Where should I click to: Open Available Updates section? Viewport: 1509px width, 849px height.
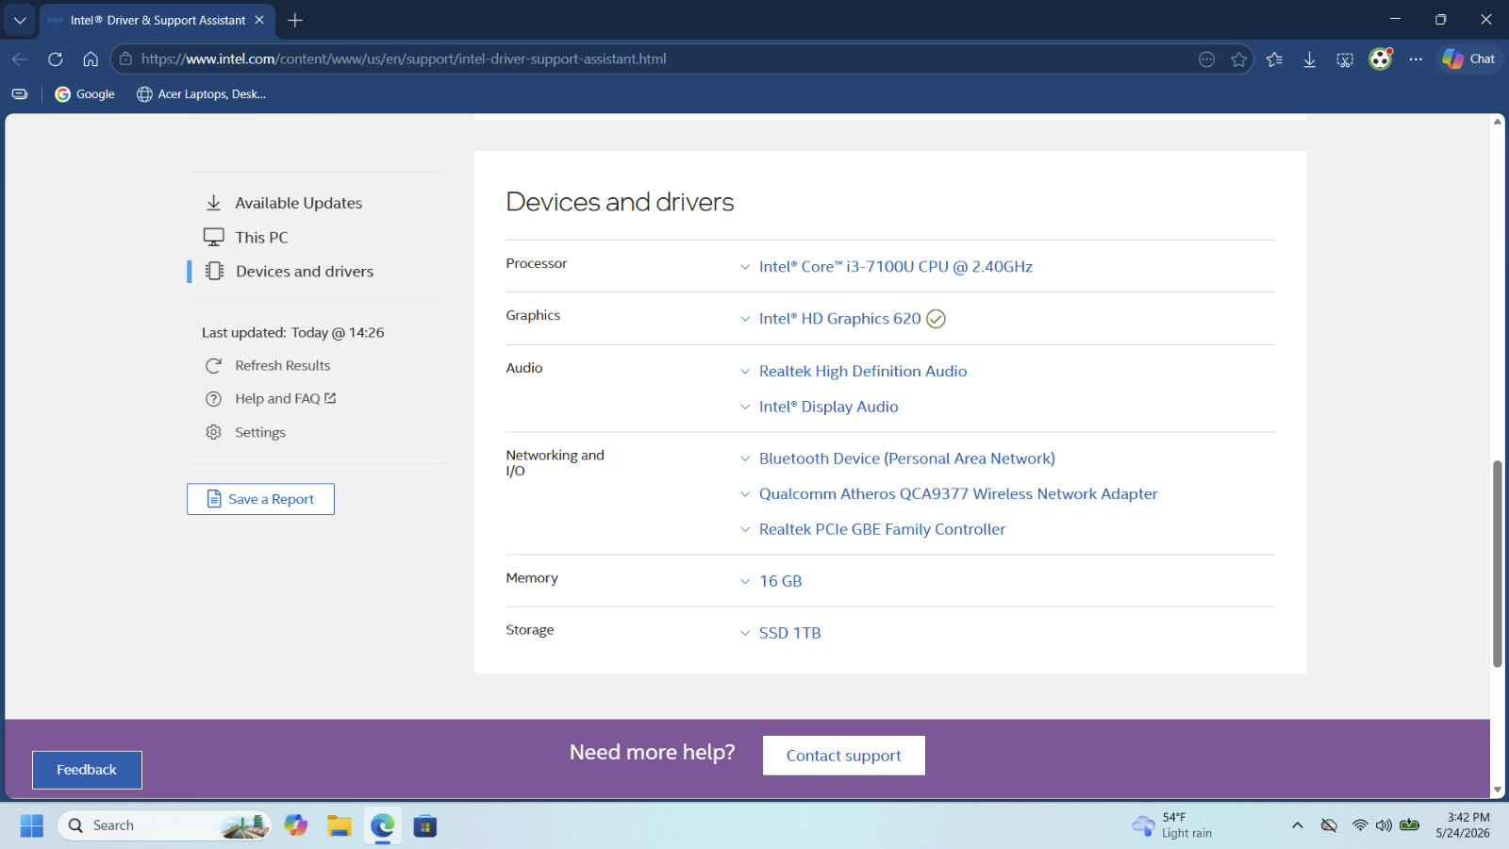[298, 203]
